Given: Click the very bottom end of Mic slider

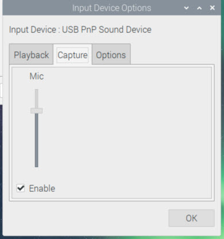Looking at the screenshot, I should tap(36, 166).
